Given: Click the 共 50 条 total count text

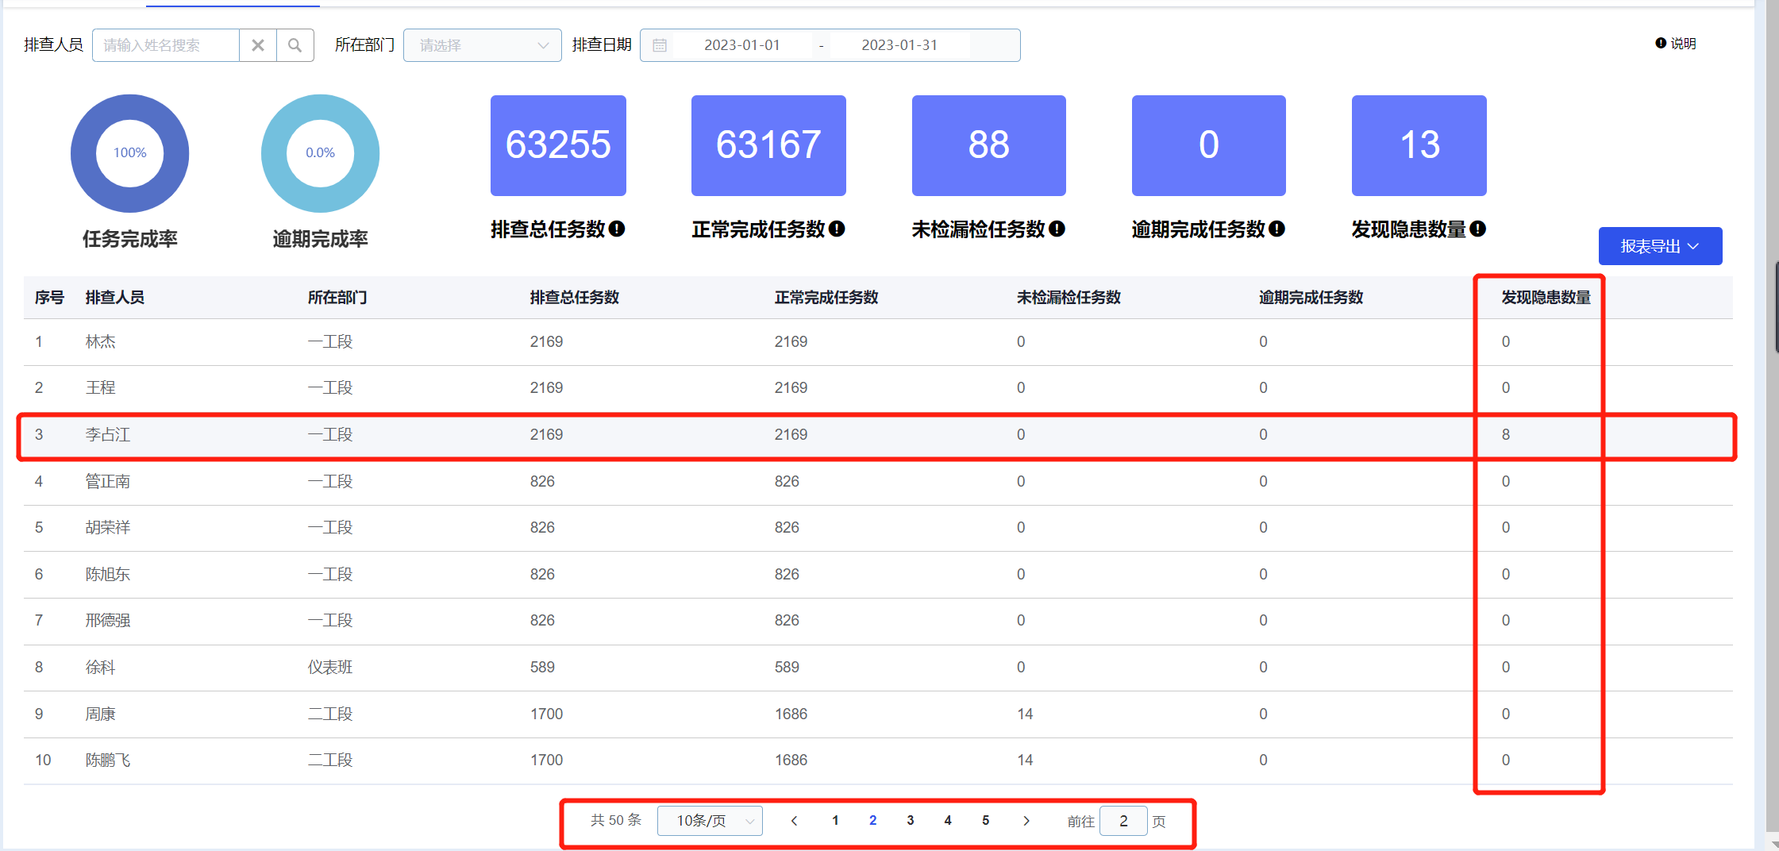Looking at the screenshot, I should [x=616, y=821].
